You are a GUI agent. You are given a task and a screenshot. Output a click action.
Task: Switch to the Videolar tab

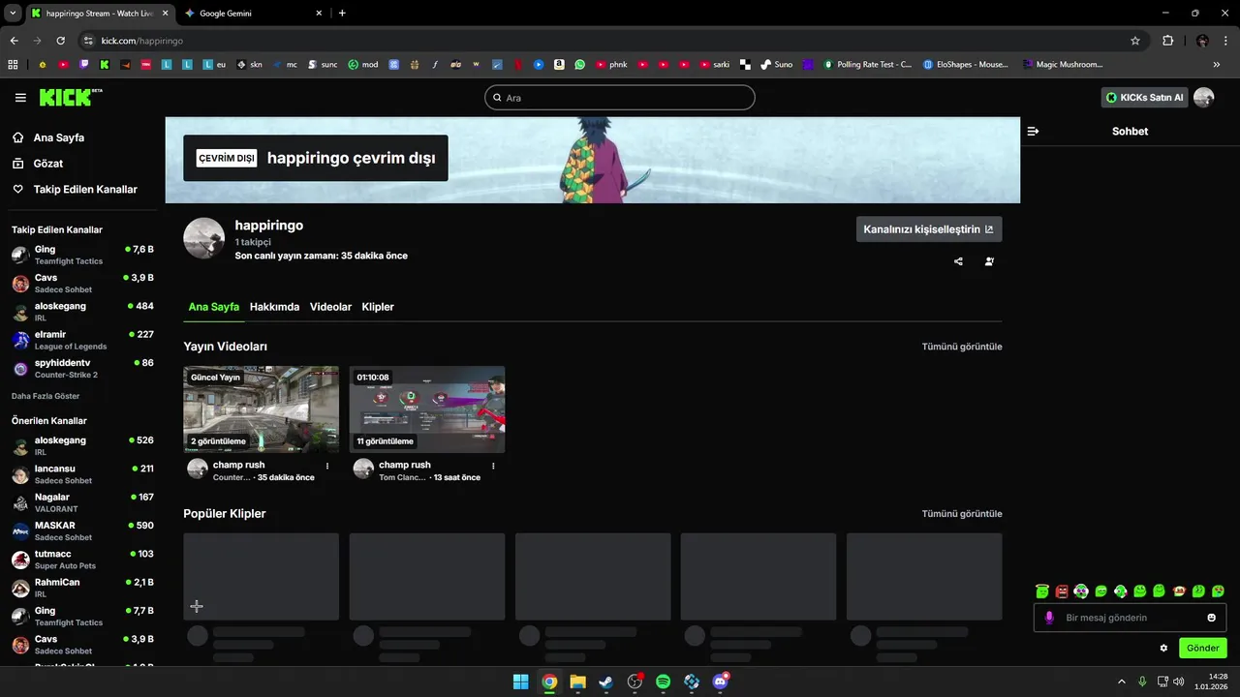pos(330,307)
